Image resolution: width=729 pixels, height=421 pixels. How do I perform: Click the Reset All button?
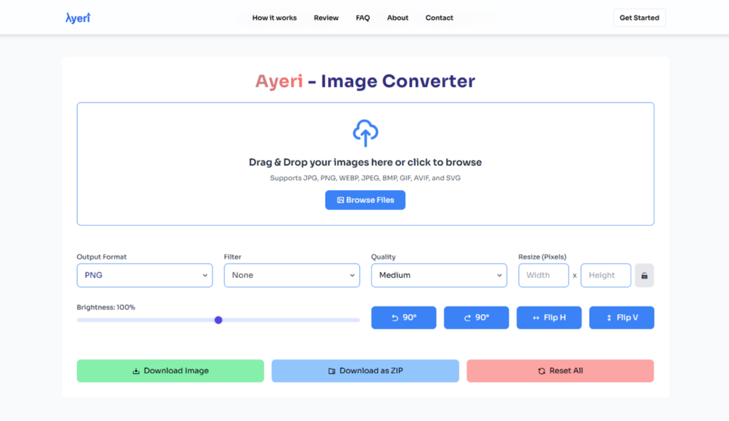point(560,371)
